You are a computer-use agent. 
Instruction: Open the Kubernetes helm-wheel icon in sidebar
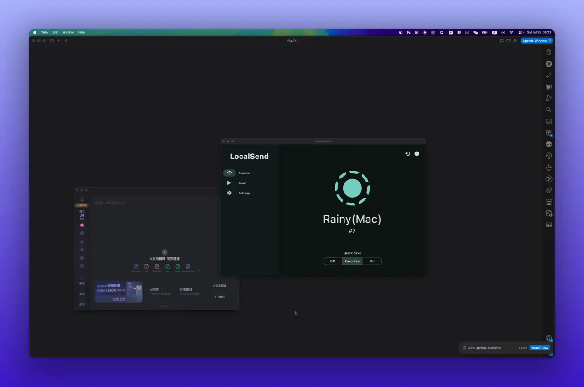click(x=549, y=63)
